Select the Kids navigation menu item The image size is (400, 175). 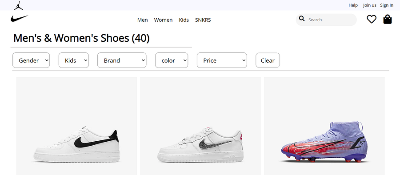click(x=184, y=20)
